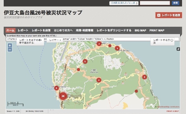Select the single red marker west of Oshima label

(x=78, y=70)
